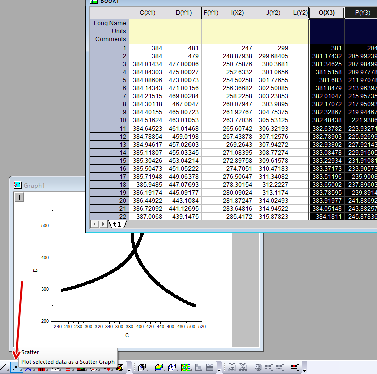Select the O(X3) column header
Image resolution: width=377 pixels, height=374 pixels.
coord(326,13)
